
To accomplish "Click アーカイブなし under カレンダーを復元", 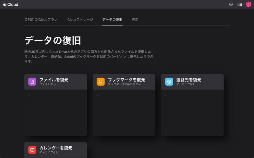I will [x=49, y=152].
